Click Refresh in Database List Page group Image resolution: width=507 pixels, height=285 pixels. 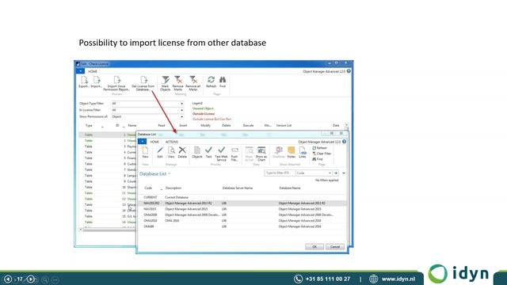click(319, 148)
